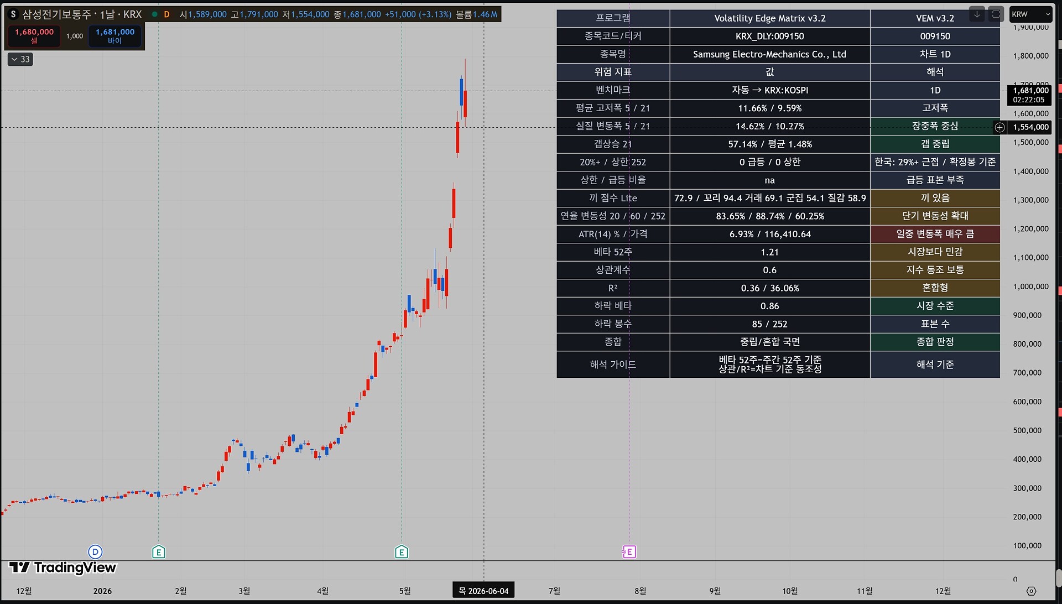Image resolution: width=1062 pixels, height=604 pixels.
Task: Click the 1,680,000 셀 sell button
Action: coord(34,36)
